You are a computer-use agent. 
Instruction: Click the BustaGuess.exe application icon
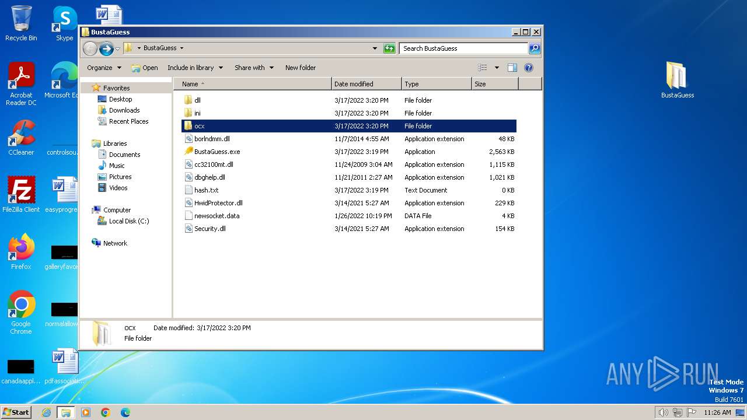189,152
